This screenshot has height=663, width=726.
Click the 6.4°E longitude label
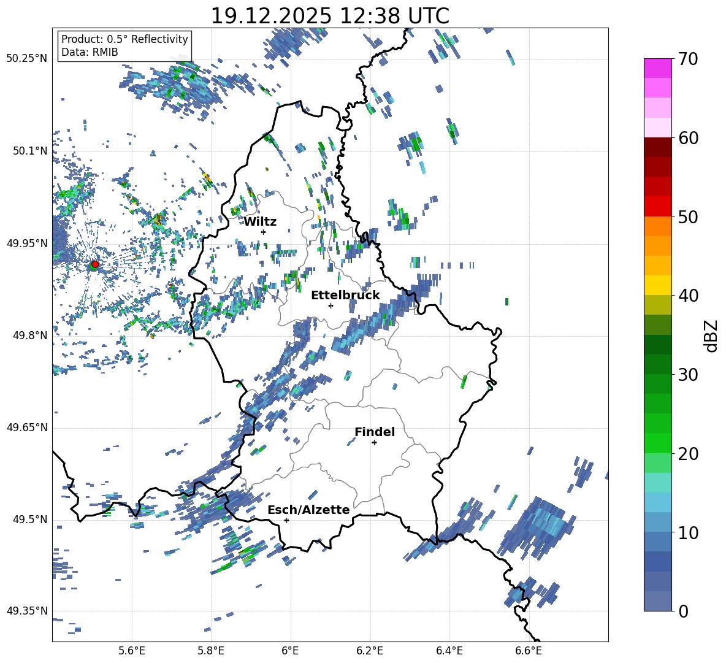click(x=449, y=651)
